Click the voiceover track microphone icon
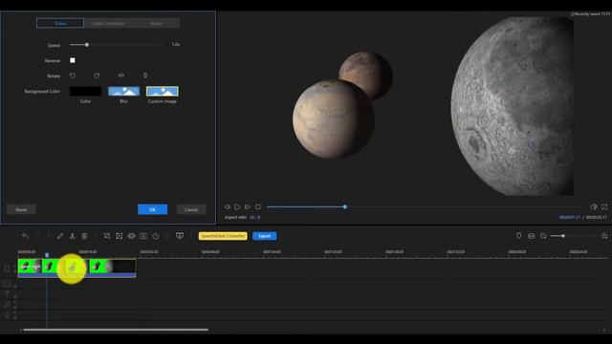 pos(7,315)
